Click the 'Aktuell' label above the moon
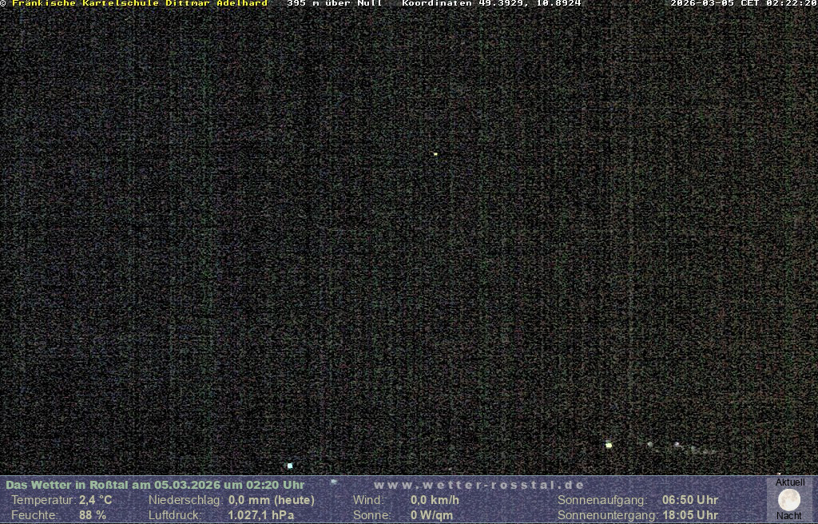This screenshot has height=524, width=818. pos(790,482)
